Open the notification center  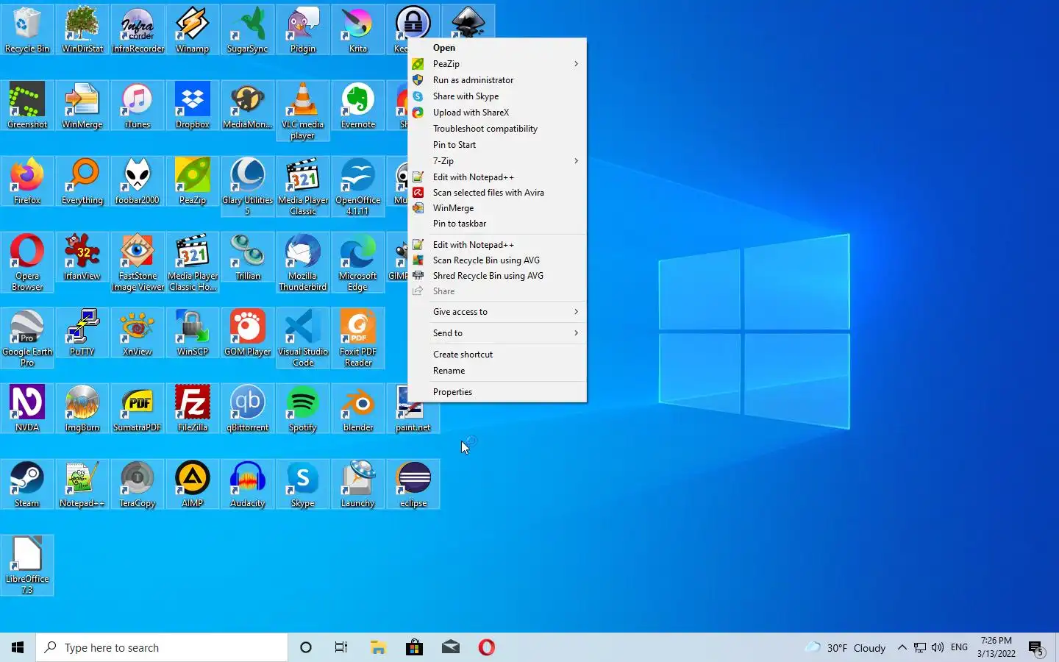click(x=1036, y=648)
